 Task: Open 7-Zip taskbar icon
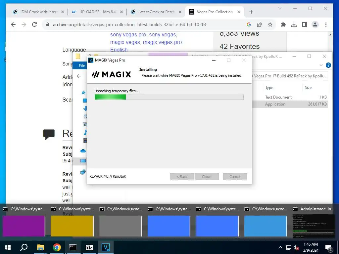click(x=89, y=247)
